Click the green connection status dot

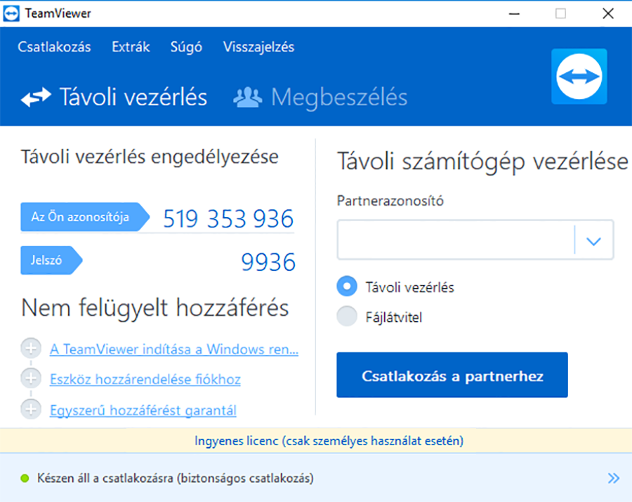[25, 478]
